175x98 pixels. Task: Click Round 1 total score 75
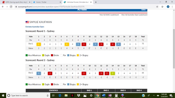click(x=143, y=44)
